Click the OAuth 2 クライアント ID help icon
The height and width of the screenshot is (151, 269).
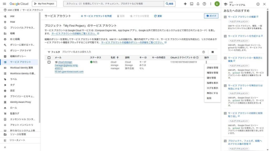(x=198, y=57)
